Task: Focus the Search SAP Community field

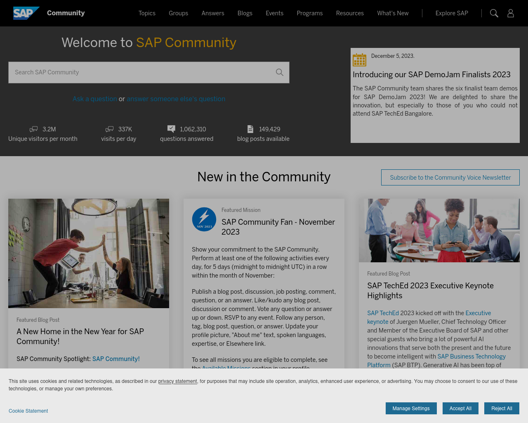Action: click(149, 72)
